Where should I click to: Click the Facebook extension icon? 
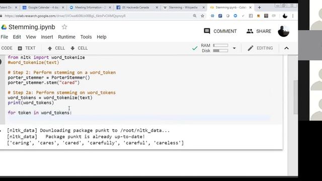click(251, 16)
